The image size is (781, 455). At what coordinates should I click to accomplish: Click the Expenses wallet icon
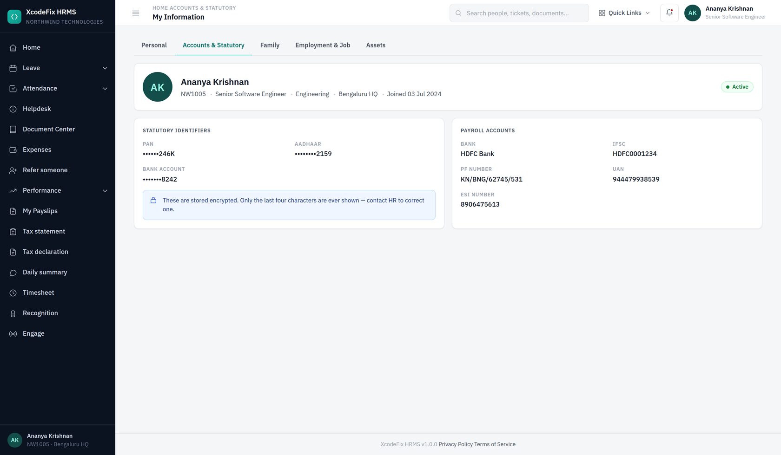click(x=13, y=150)
